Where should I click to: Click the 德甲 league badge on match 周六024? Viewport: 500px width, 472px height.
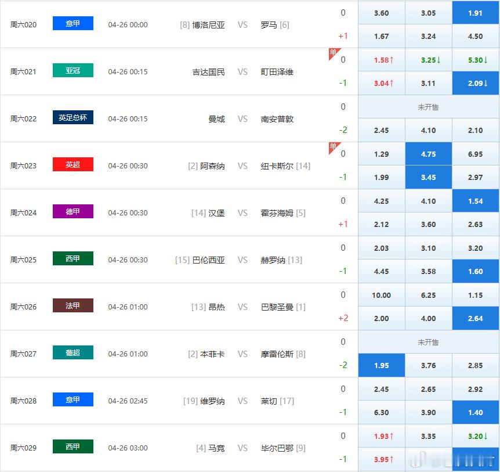coord(73,211)
